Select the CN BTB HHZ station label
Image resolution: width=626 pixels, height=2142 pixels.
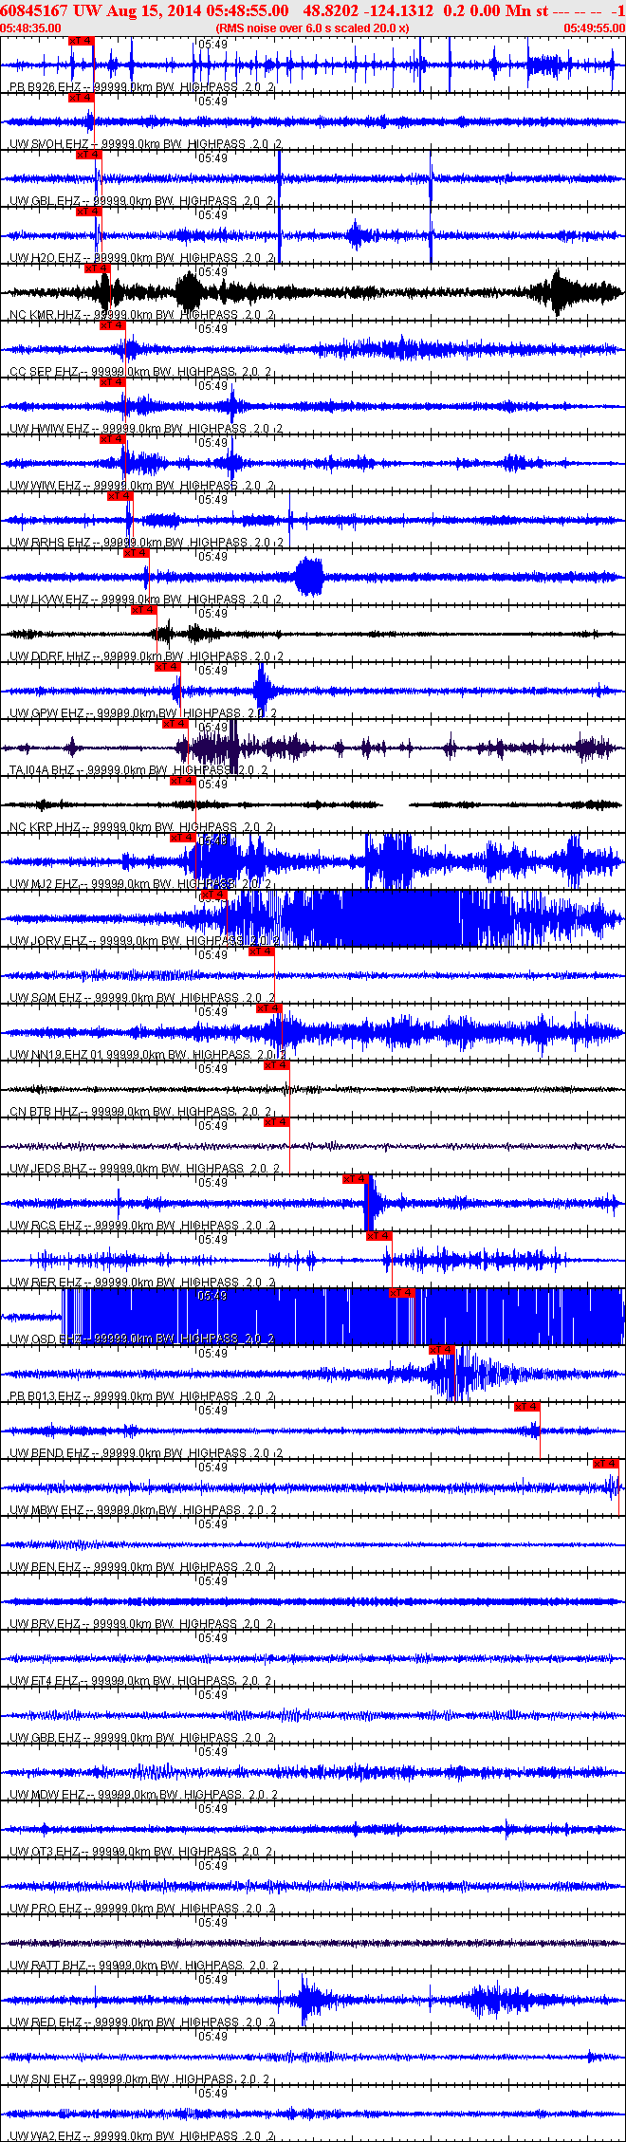point(44,1112)
